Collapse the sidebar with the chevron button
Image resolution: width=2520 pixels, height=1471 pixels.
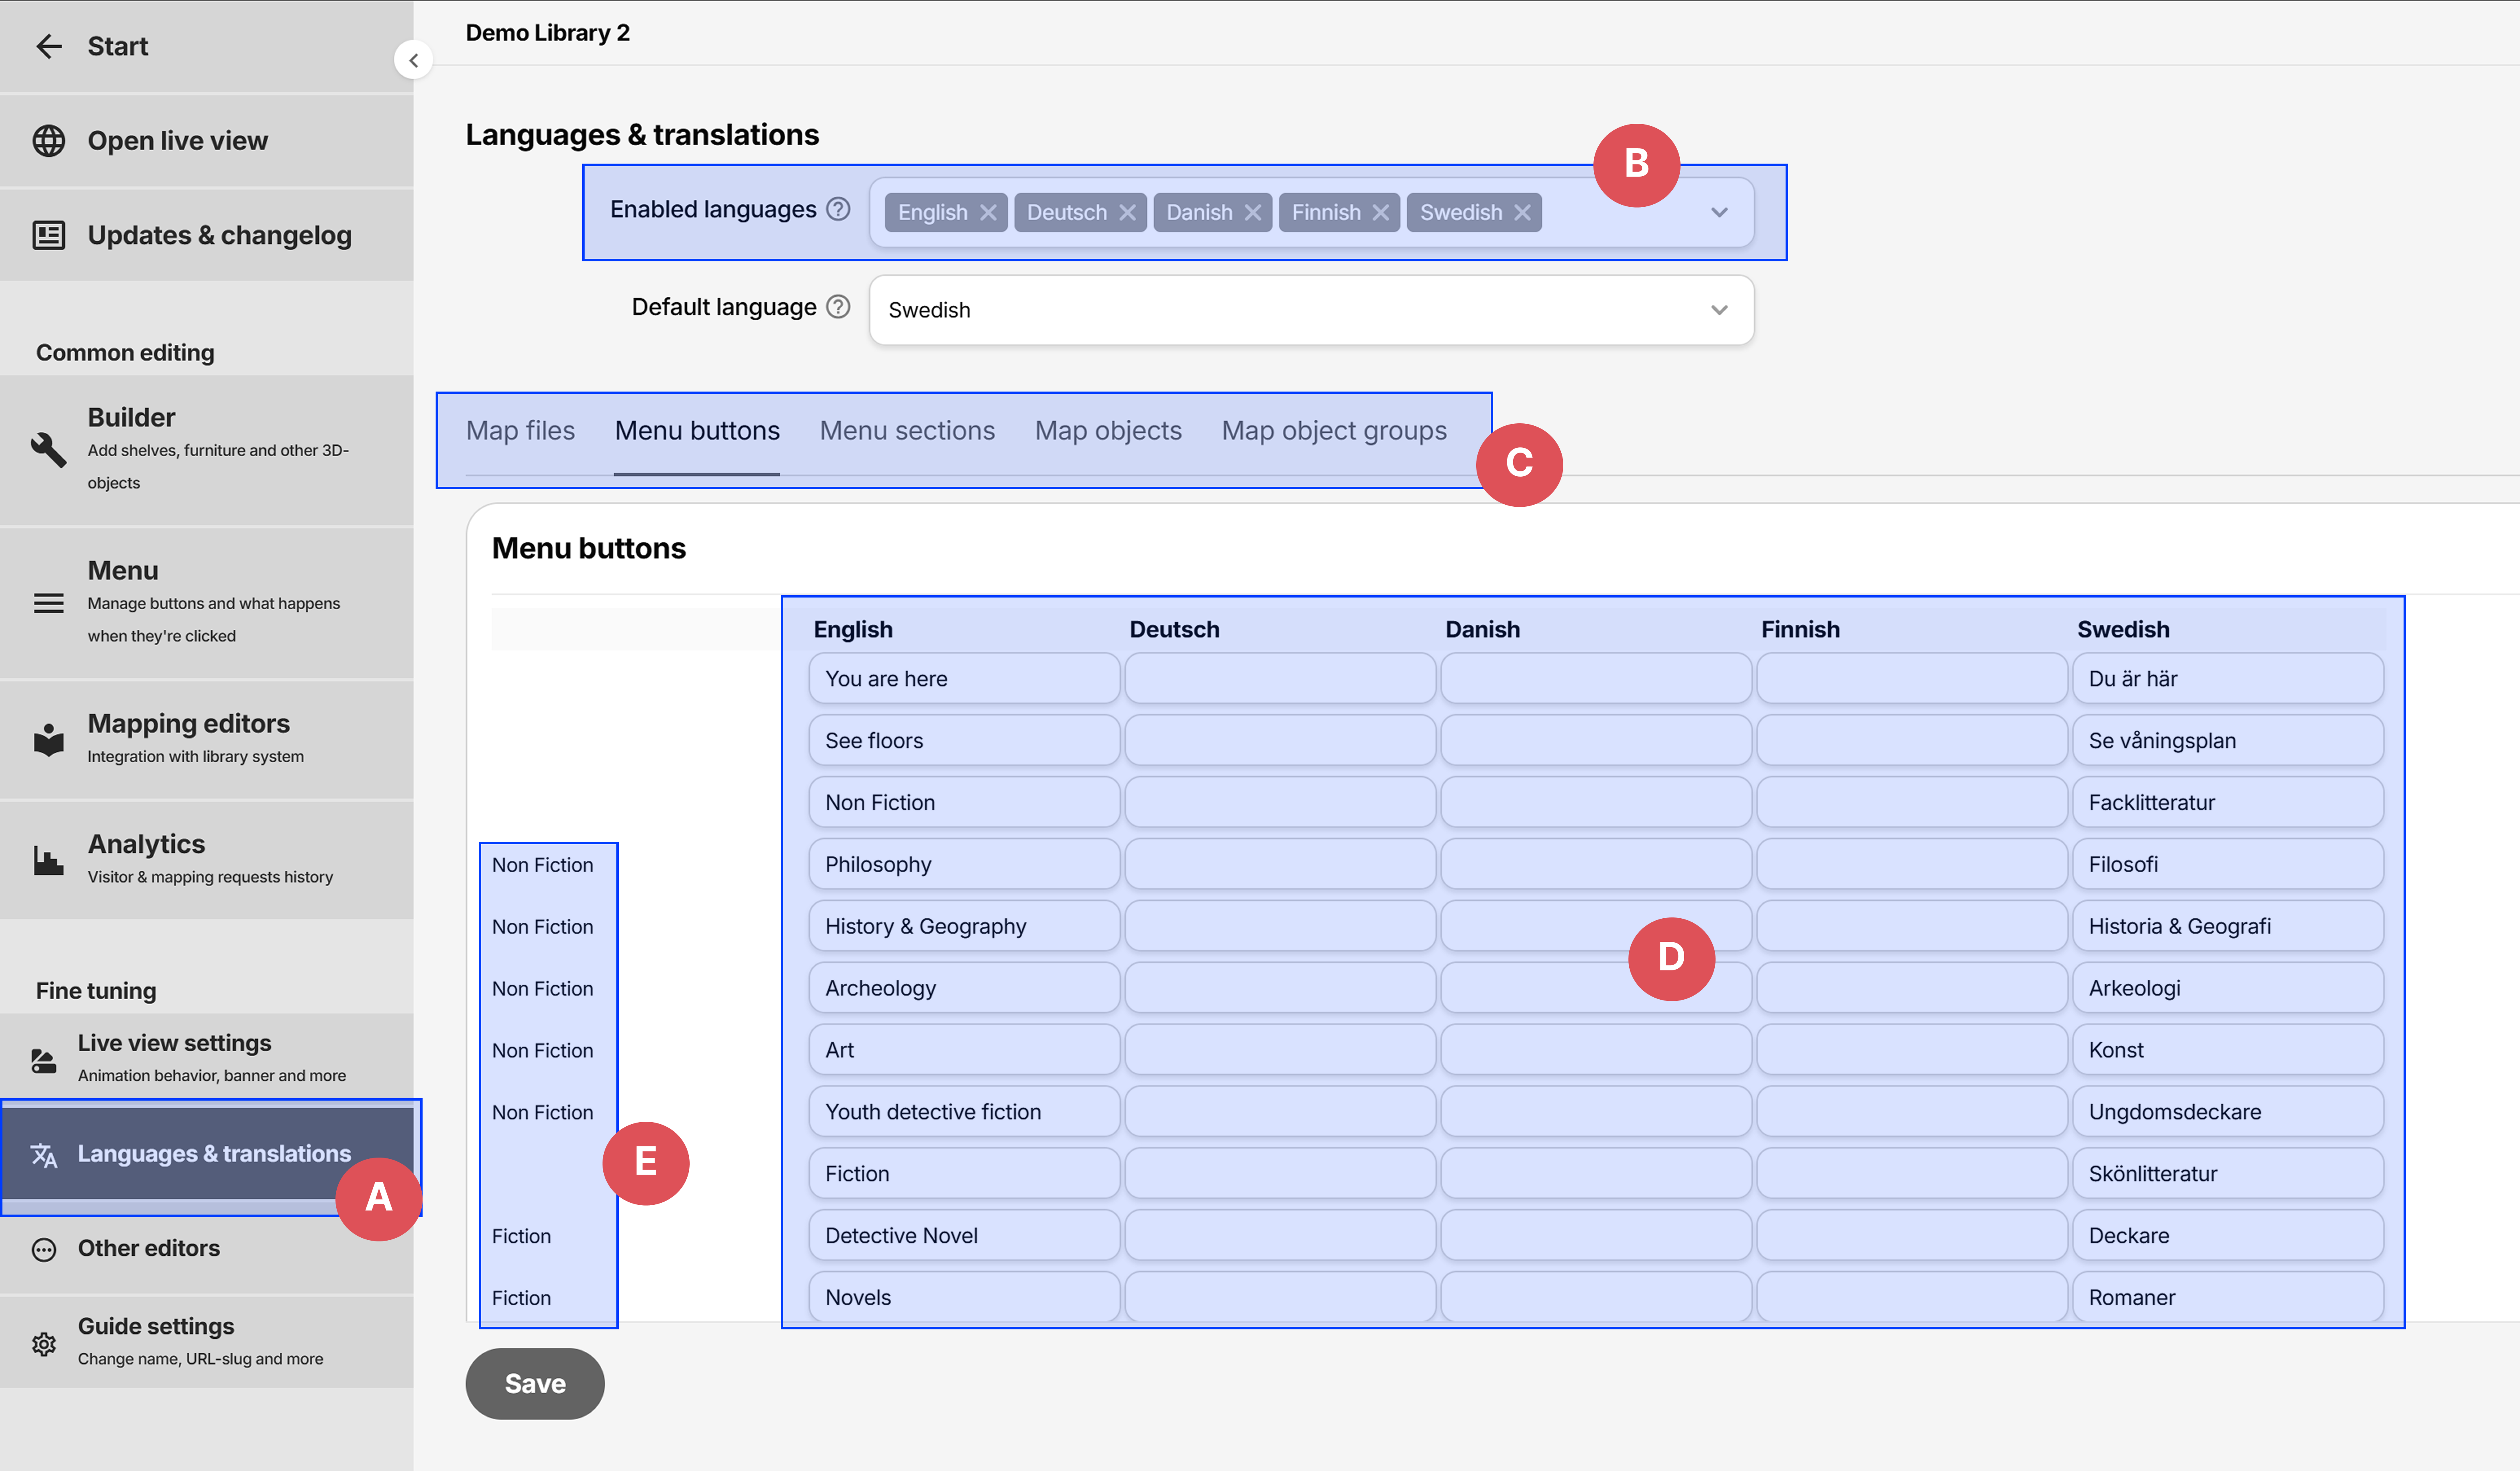(x=413, y=60)
